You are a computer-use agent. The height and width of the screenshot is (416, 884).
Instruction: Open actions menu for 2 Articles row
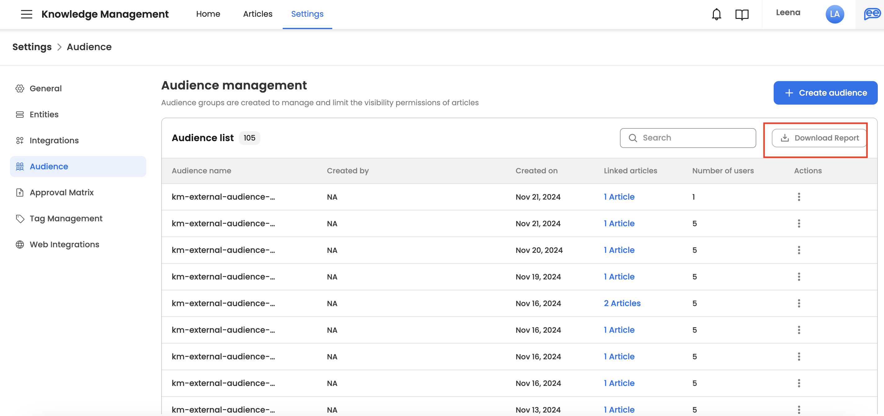pos(799,303)
